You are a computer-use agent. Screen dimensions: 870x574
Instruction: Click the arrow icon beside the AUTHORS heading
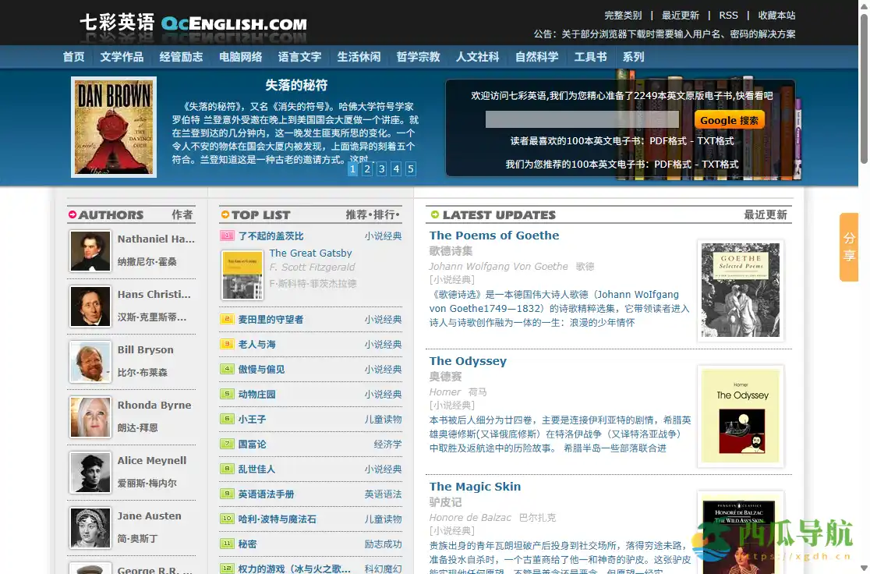click(x=72, y=214)
